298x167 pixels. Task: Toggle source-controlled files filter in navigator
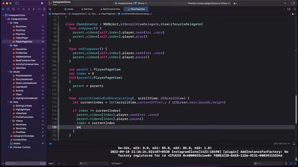[44, 163]
